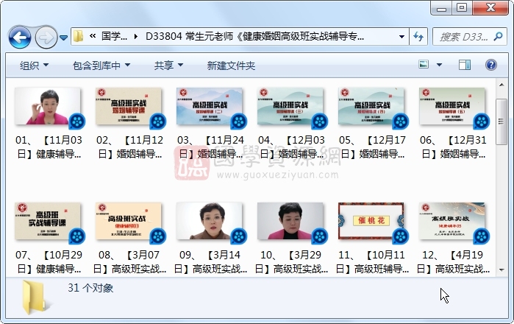Click the 国学... breadcrumb segment
514x324 pixels.
click(x=114, y=36)
